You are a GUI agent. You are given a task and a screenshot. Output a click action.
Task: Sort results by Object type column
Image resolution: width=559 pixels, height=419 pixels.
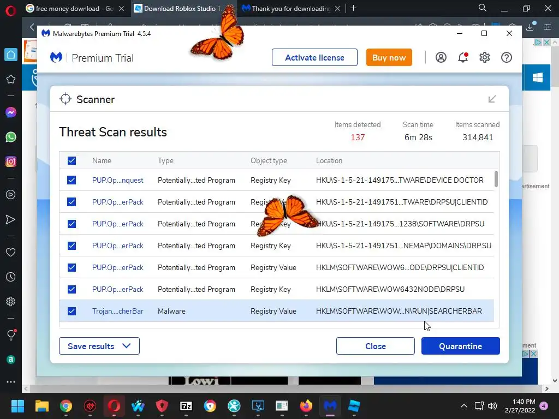click(269, 161)
